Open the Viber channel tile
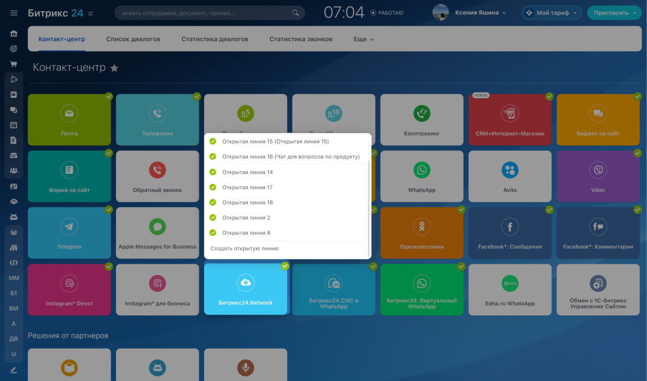The image size is (647, 381). pyautogui.click(x=598, y=176)
